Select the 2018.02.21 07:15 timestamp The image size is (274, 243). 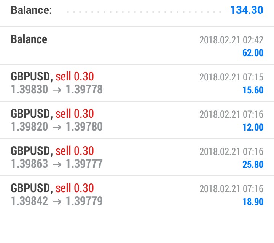coord(231,77)
